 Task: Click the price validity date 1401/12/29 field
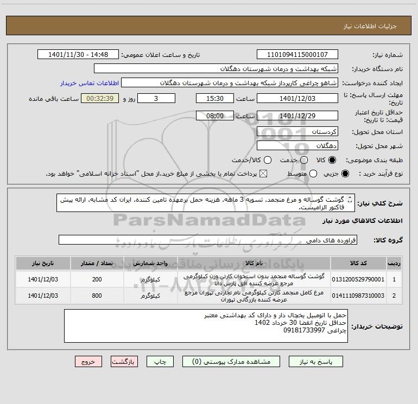click(x=297, y=116)
